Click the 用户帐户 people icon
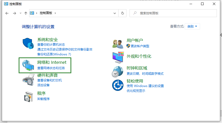Screen dimensions: 222x123 coord(118,44)
